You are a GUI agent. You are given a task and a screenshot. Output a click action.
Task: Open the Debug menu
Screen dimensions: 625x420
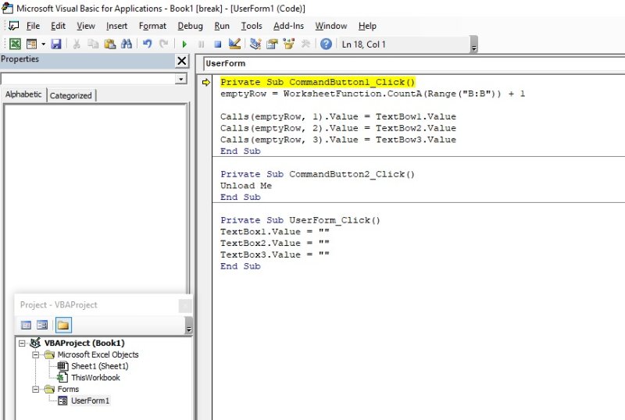point(190,26)
